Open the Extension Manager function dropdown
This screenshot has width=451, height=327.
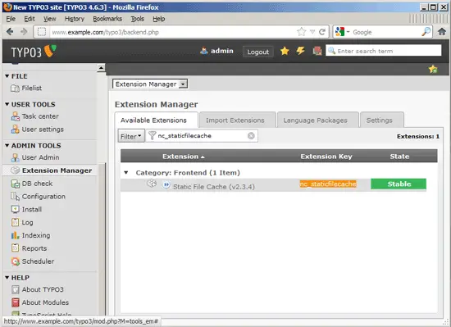[150, 84]
